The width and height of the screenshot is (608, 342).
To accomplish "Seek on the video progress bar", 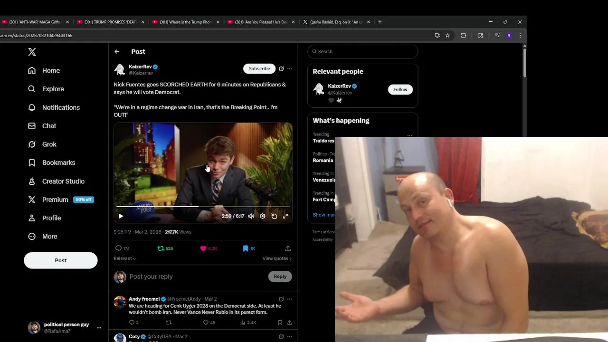I will click(203, 207).
